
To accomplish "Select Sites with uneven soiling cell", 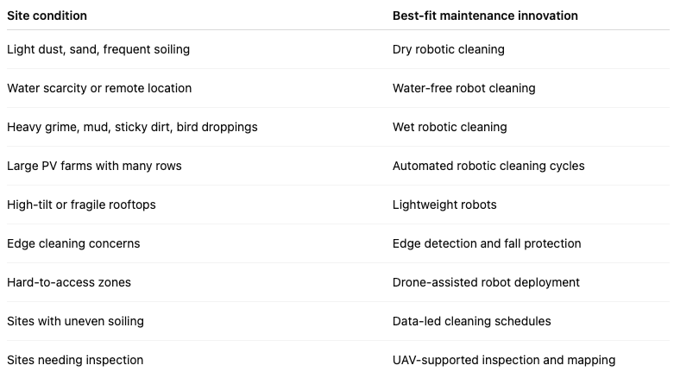I will (75, 321).
